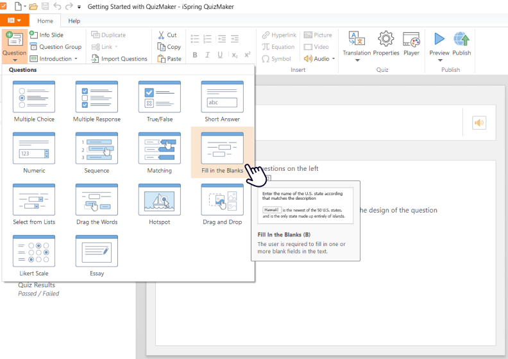
Task: Insert a Symbol
Action: point(276,58)
